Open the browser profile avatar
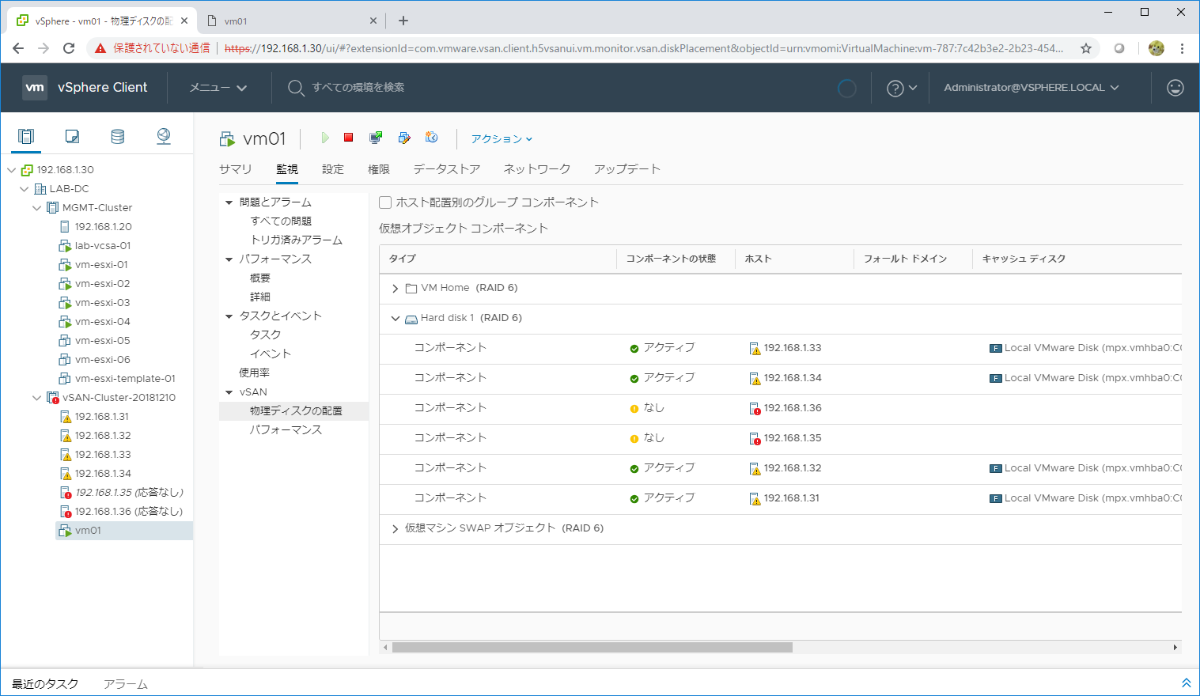The height and width of the screenshot is (696, 1200). pos(1156,48)
